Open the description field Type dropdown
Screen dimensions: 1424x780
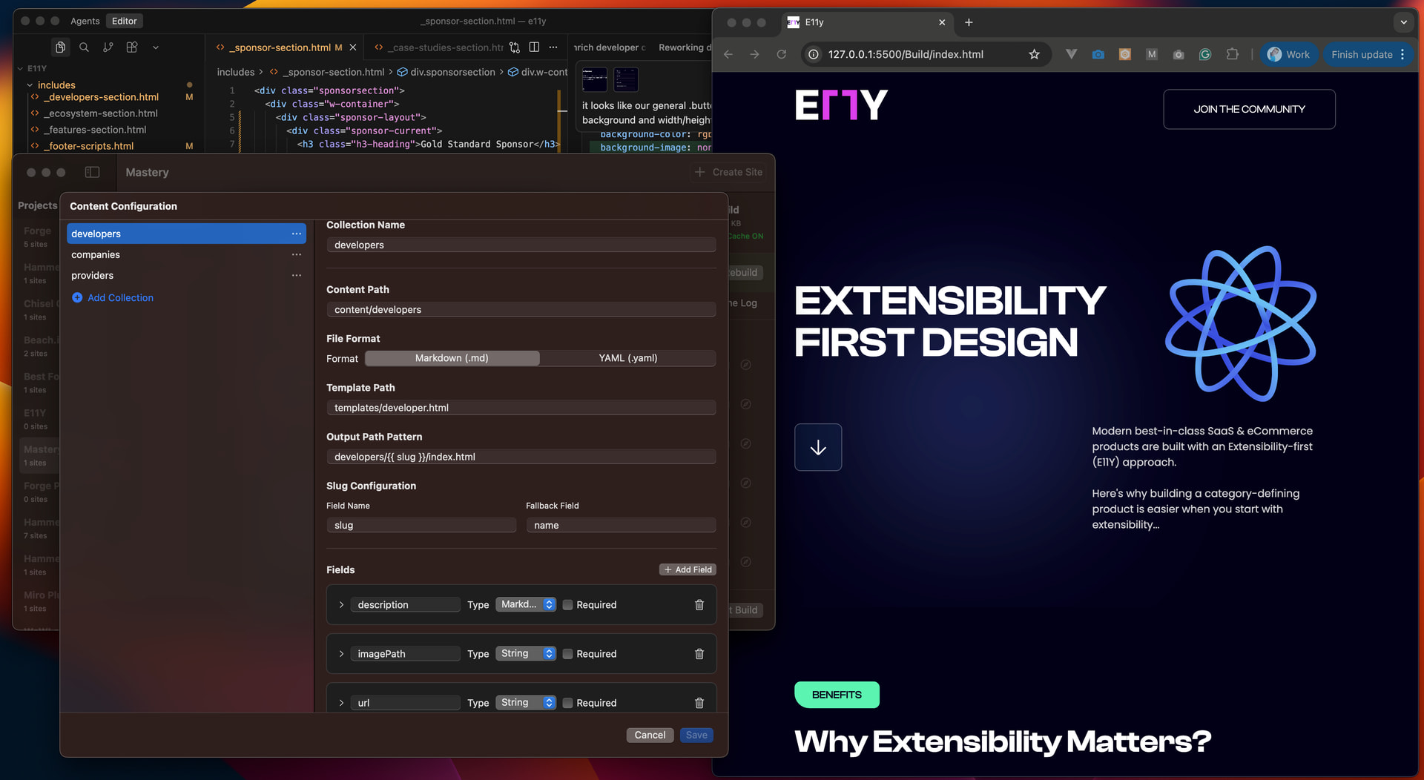click(x=526, y=604)
